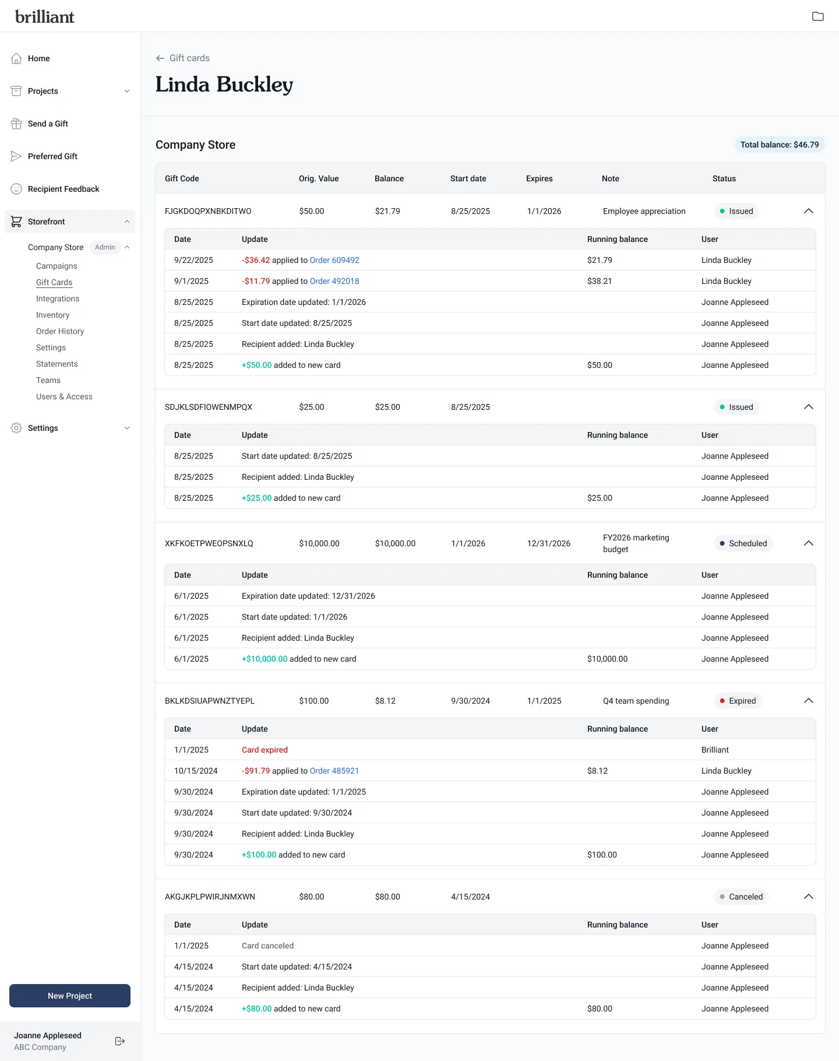
Task: Click the Home house icon
Action: point(16,58)
